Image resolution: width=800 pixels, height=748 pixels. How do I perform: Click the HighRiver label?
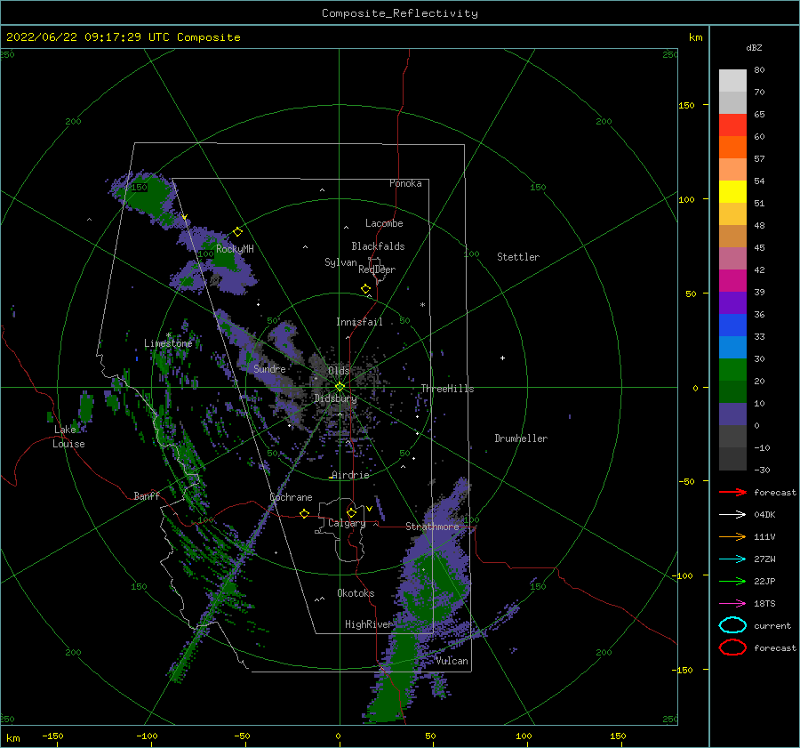pos(368,624)
